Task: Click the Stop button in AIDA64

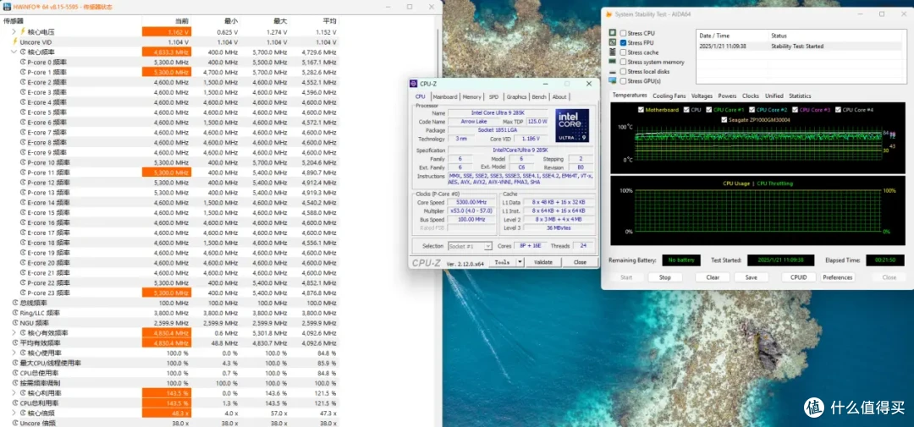Action: click(x=665, y=277)
